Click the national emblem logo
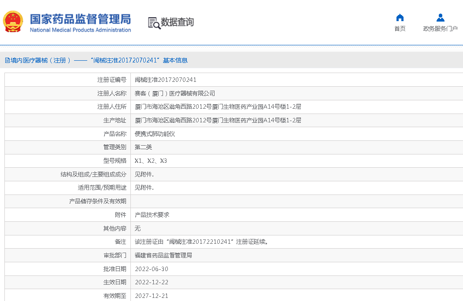The height and width of the screenshot is (301, 463). click(x=14, y=22)
